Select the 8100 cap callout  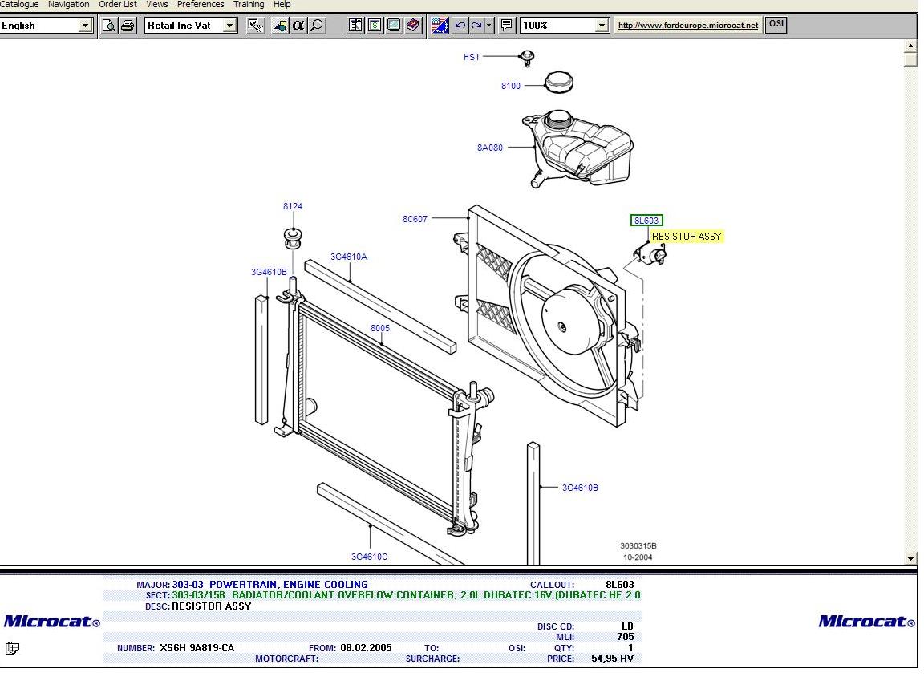511,86
